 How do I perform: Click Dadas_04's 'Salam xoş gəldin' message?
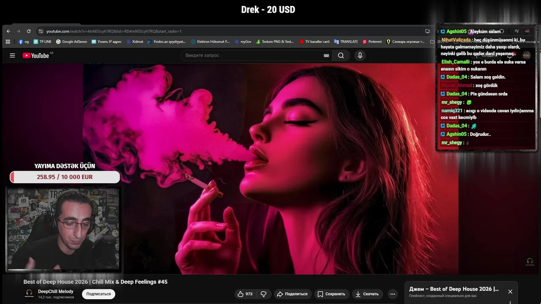[x=488, y=77]
